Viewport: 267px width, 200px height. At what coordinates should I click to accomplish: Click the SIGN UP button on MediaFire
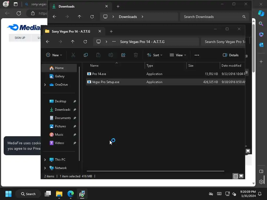pyautogui.click(x=20, y=38)
